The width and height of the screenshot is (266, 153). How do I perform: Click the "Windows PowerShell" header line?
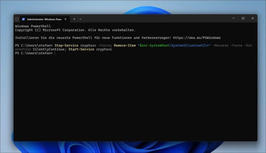33,26
